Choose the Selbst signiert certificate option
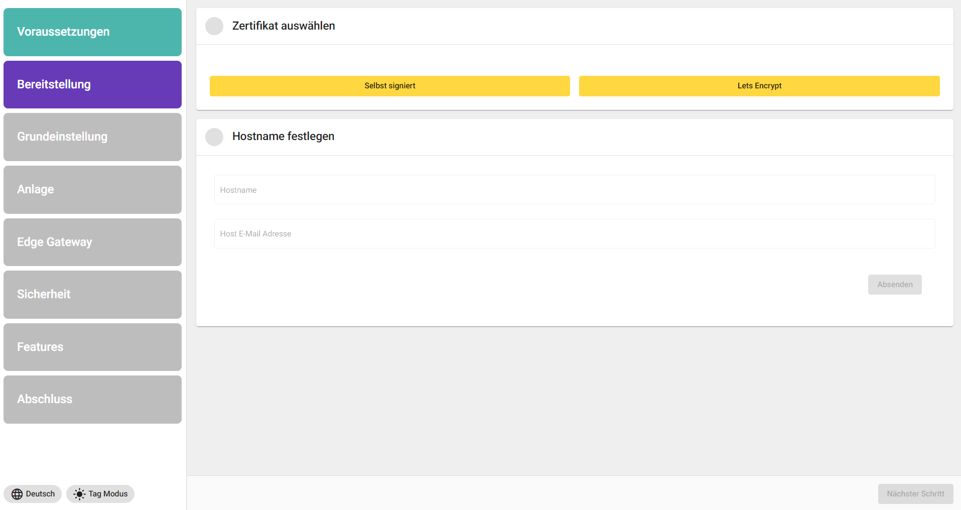961x510 pixels. click(389, 86)
